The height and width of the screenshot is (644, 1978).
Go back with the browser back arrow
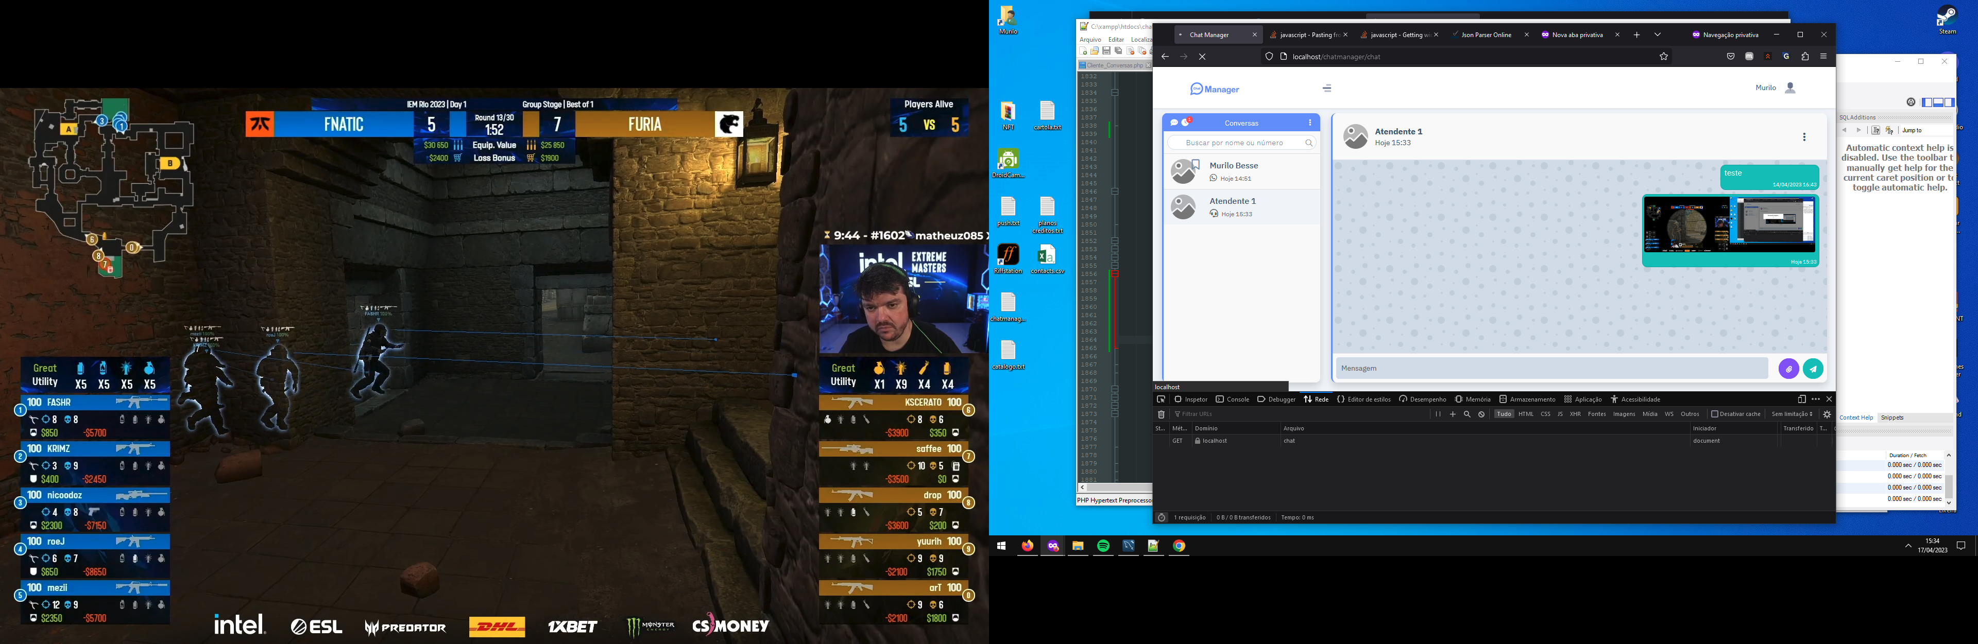click(x=1165, y=57)
